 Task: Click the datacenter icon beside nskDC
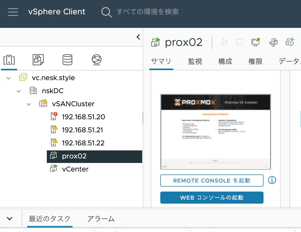coord(33,90)
